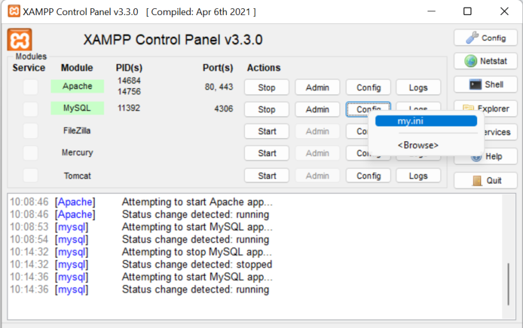This screenshot has height=328, width=523.
Task: Toggle the Mercury service checkbox
Action: 30,153
